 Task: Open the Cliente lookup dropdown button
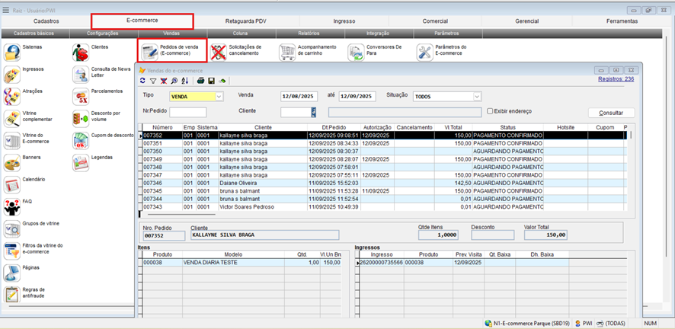pos(313,112)
